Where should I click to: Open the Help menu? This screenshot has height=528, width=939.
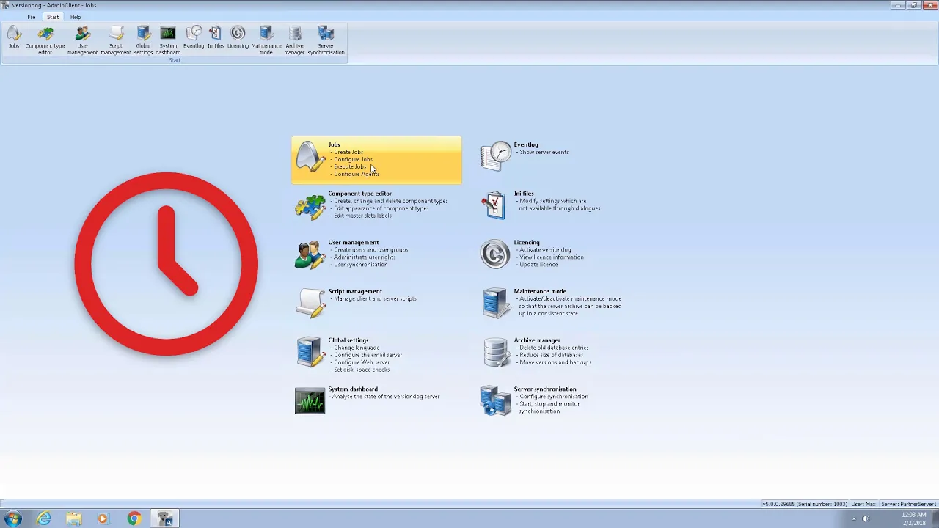click(x=76, y=17)
